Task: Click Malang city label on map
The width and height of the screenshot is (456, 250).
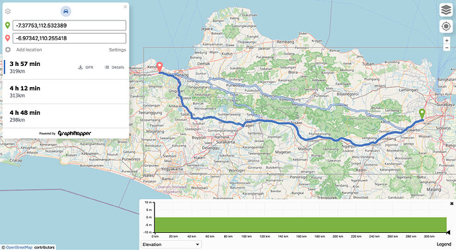Action: point(434,189)
